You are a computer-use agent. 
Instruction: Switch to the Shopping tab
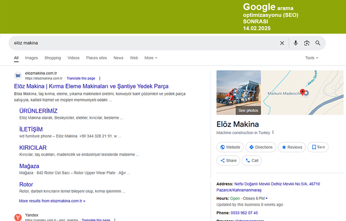pyautogui.click(x=53, y=58)
